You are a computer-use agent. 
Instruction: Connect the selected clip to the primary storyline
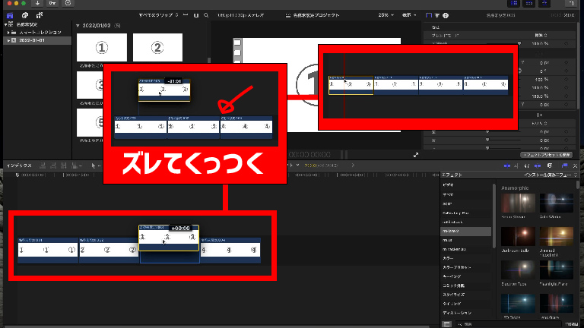[43, 166]
